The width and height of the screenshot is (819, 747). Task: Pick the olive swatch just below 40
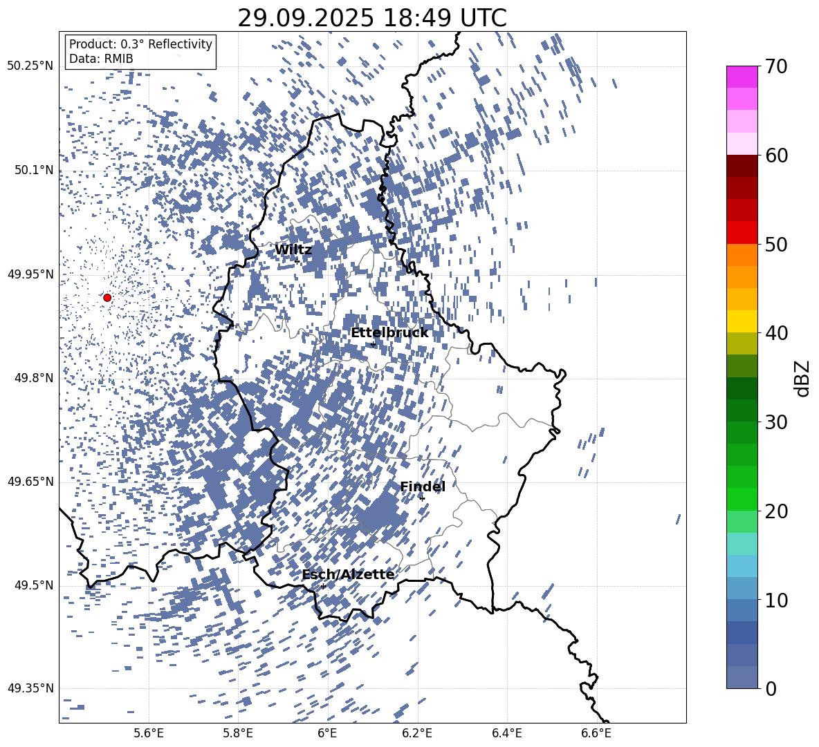[742, 343]
